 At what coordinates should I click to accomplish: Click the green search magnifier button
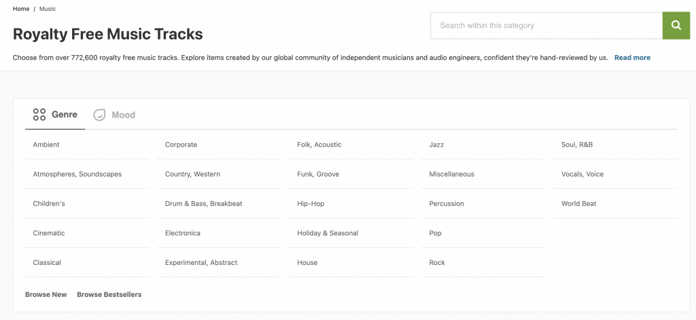[x=676, y=26]
